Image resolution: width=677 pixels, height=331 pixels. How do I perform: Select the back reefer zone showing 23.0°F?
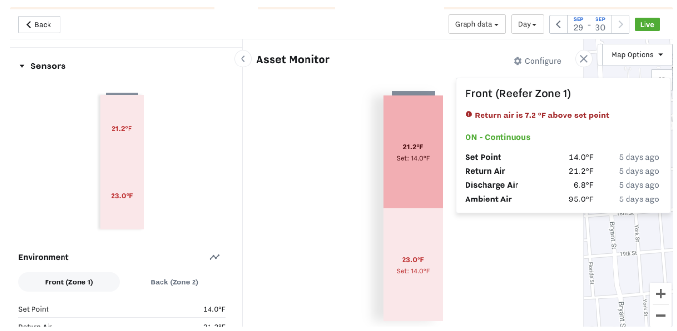click(413, 265)
